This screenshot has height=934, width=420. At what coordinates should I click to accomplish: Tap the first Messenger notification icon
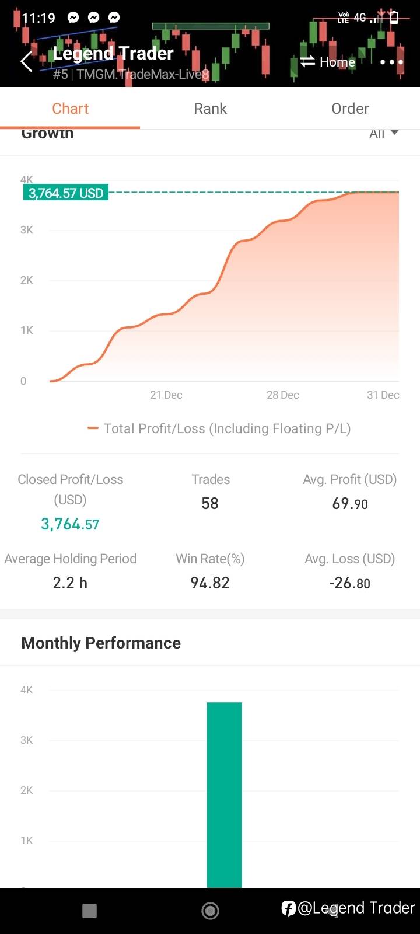[73, 18]
